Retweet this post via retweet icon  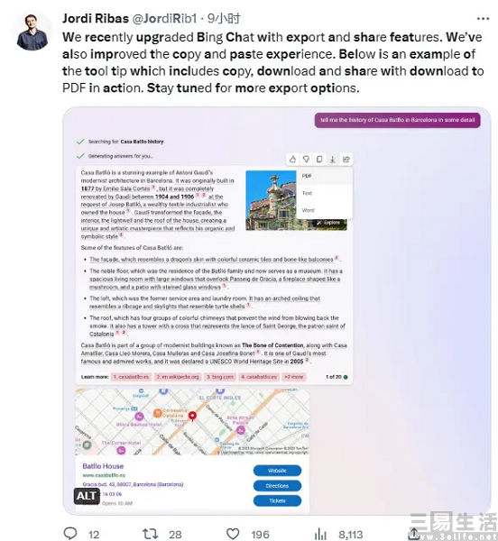point(150,534)
